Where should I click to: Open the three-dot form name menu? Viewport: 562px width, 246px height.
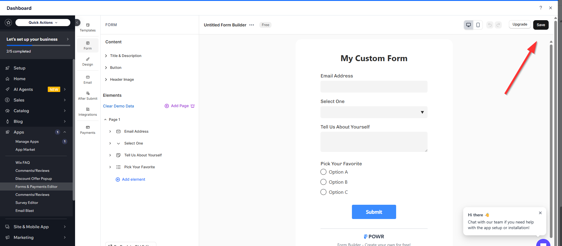click(252, 25)
